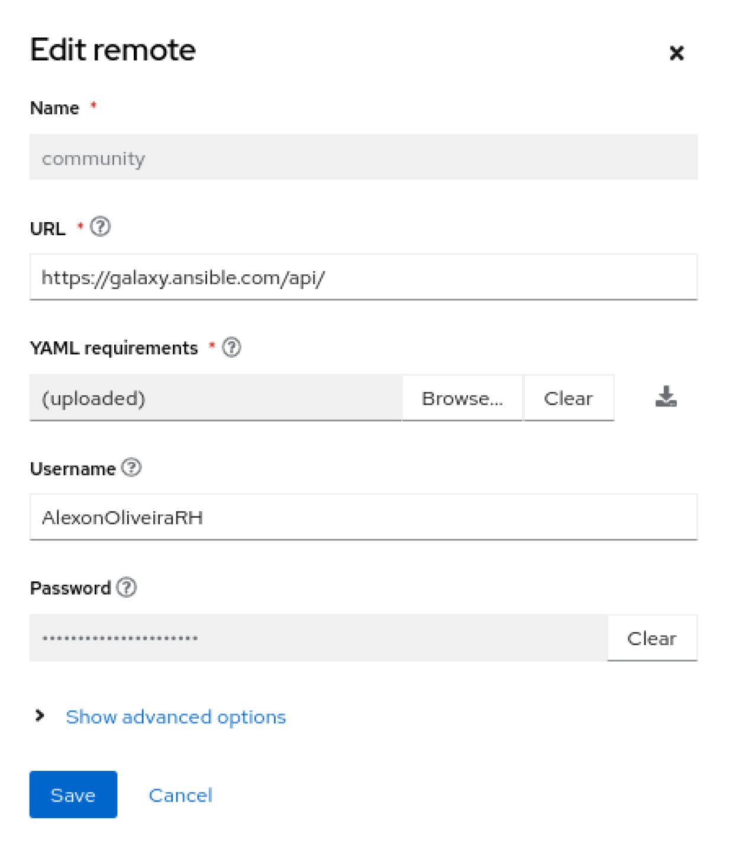Select the (uploaded) file name field
This screenshot has width=729, height=846.
point(215,398)
